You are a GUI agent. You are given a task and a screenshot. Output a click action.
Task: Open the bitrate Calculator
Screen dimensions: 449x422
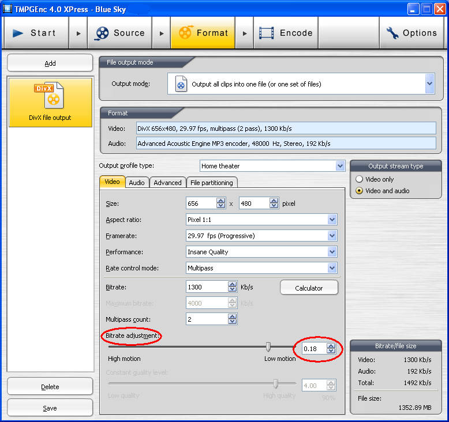(x=309, y=288)
